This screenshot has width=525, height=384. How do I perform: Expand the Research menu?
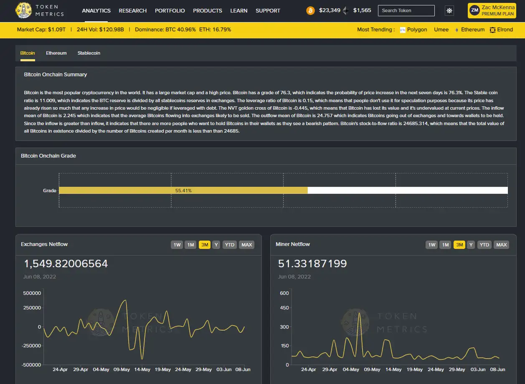(132, 11)
